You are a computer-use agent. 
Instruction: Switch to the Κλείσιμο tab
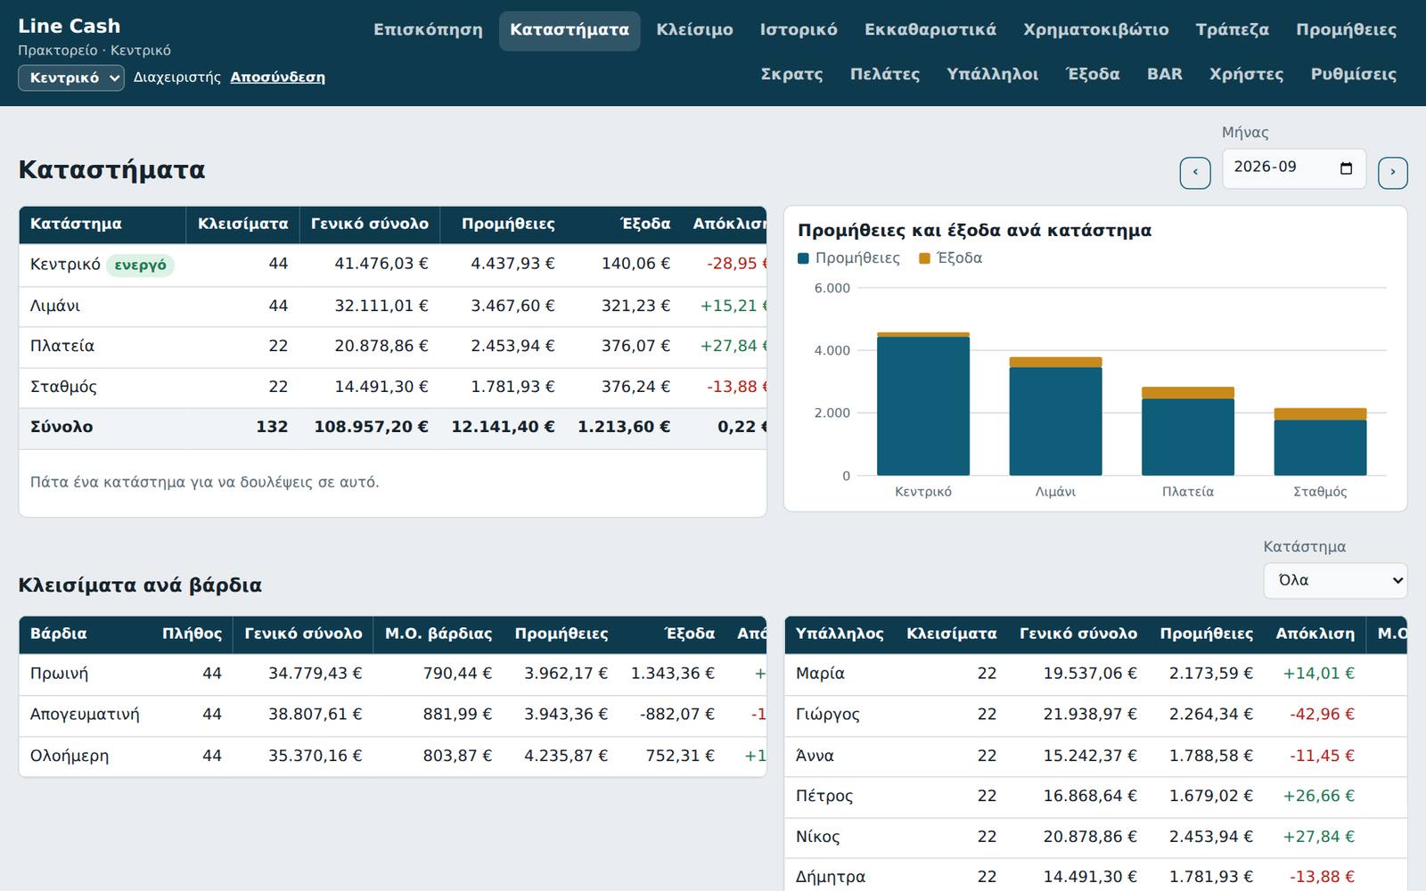pos(695,30)
